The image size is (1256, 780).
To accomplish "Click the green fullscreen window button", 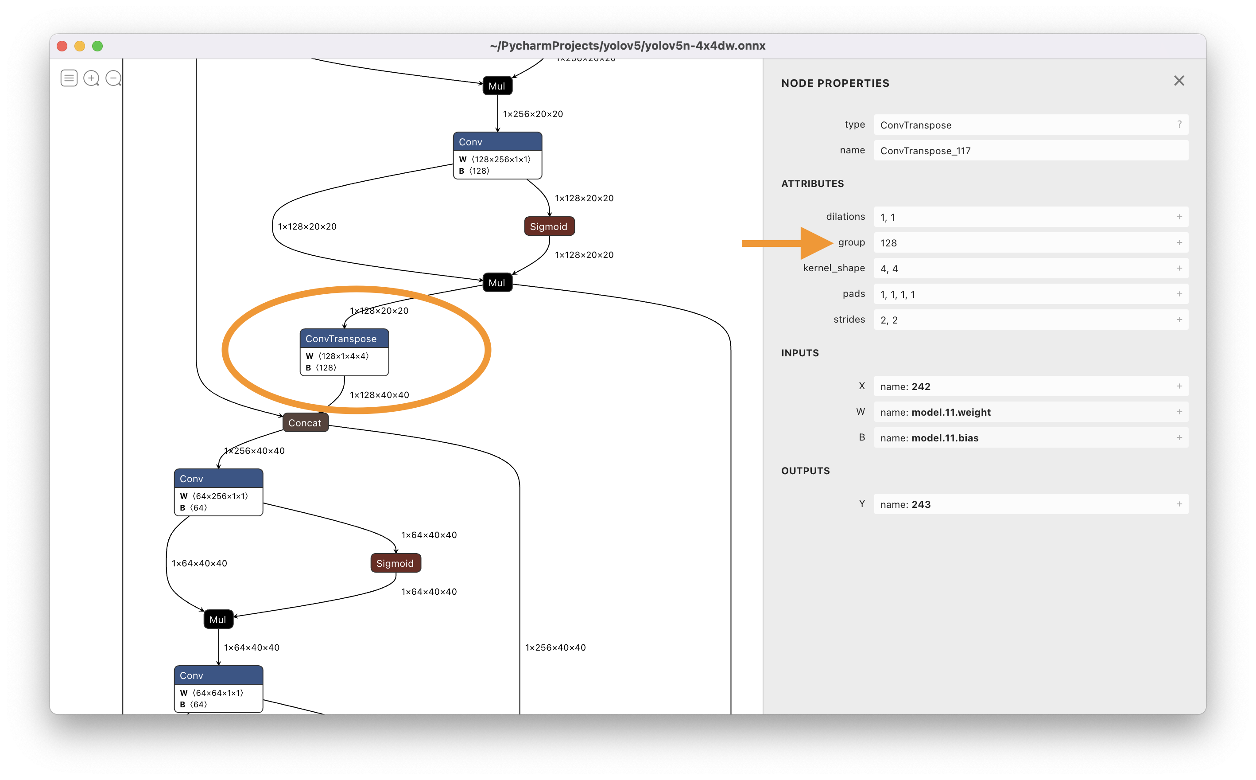I will [x=97, y=46].
